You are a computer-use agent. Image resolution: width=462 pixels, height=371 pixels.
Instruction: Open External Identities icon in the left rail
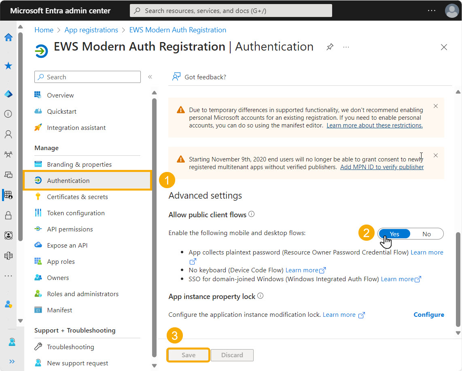pyautogui.click(x=8, y=255)
